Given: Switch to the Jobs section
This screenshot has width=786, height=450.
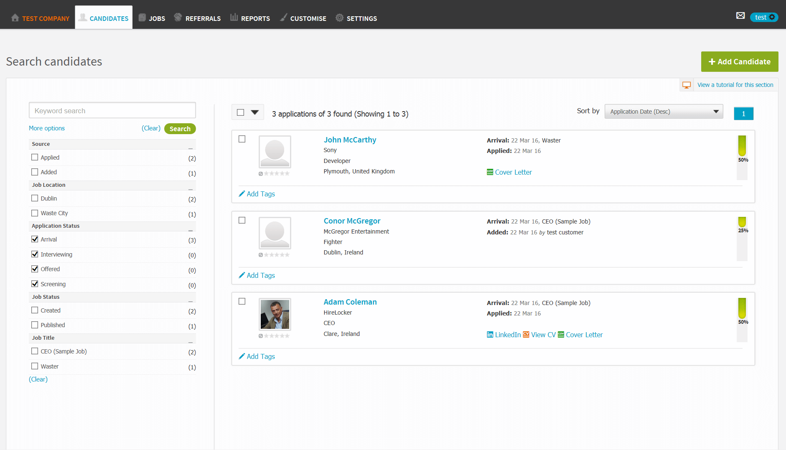Looking at the screenshot, I should 152,18.
